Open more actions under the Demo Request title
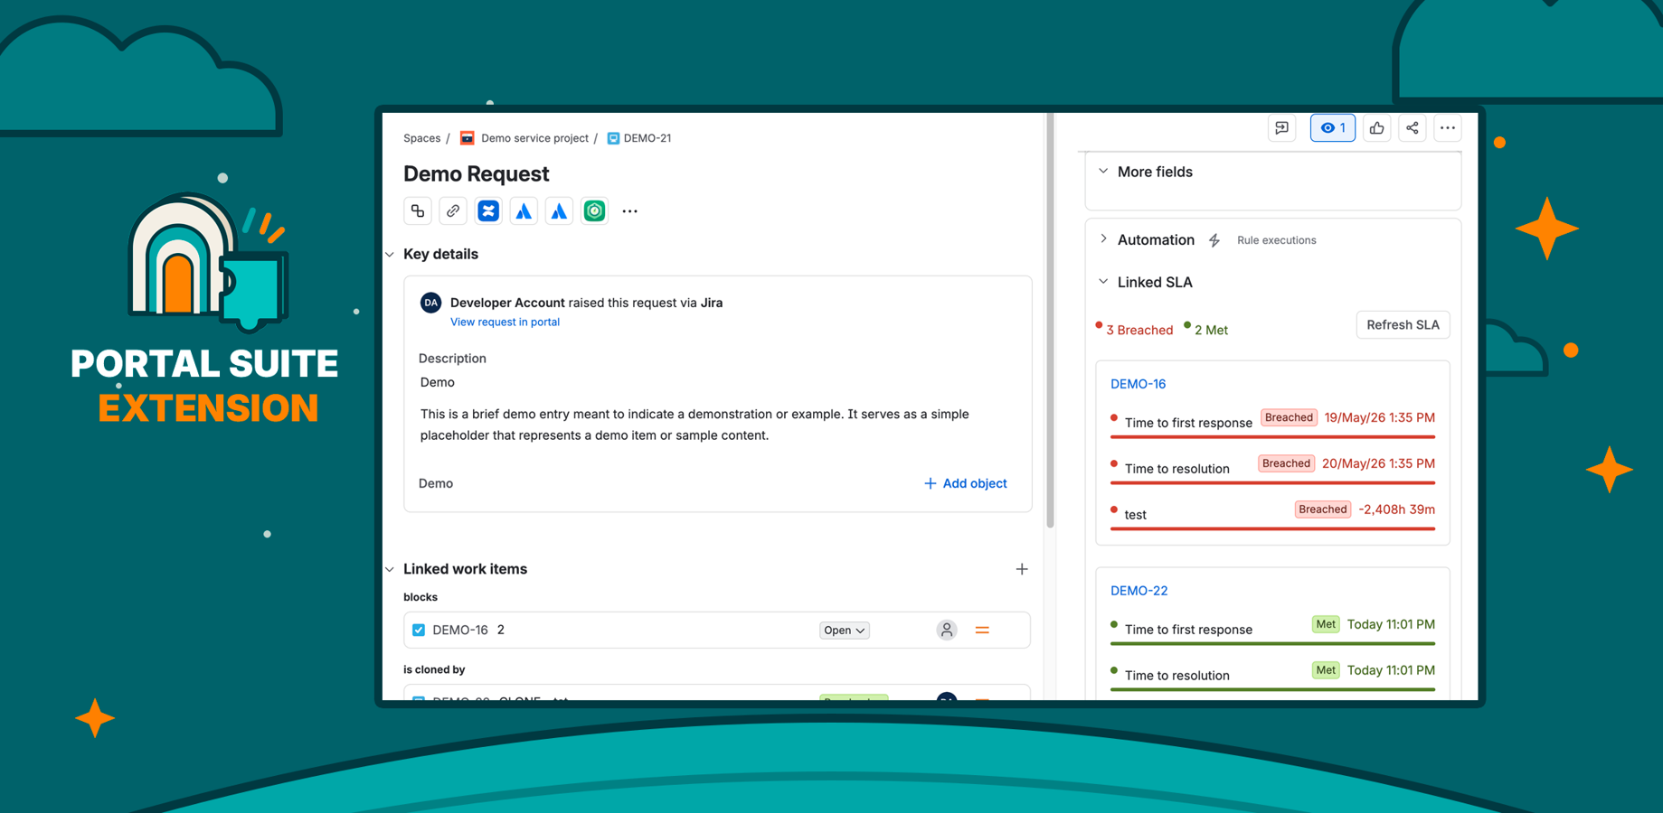 point(630,211)
